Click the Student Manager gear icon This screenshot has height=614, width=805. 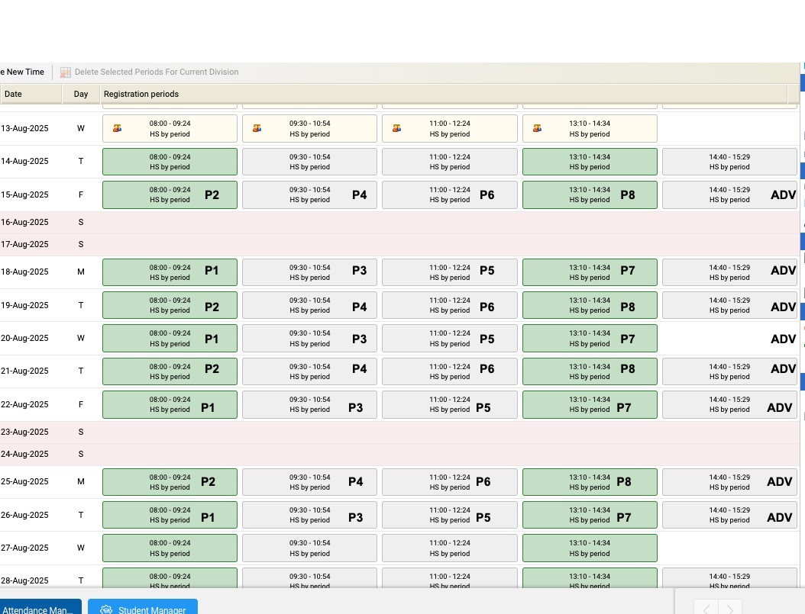point(106,609)
